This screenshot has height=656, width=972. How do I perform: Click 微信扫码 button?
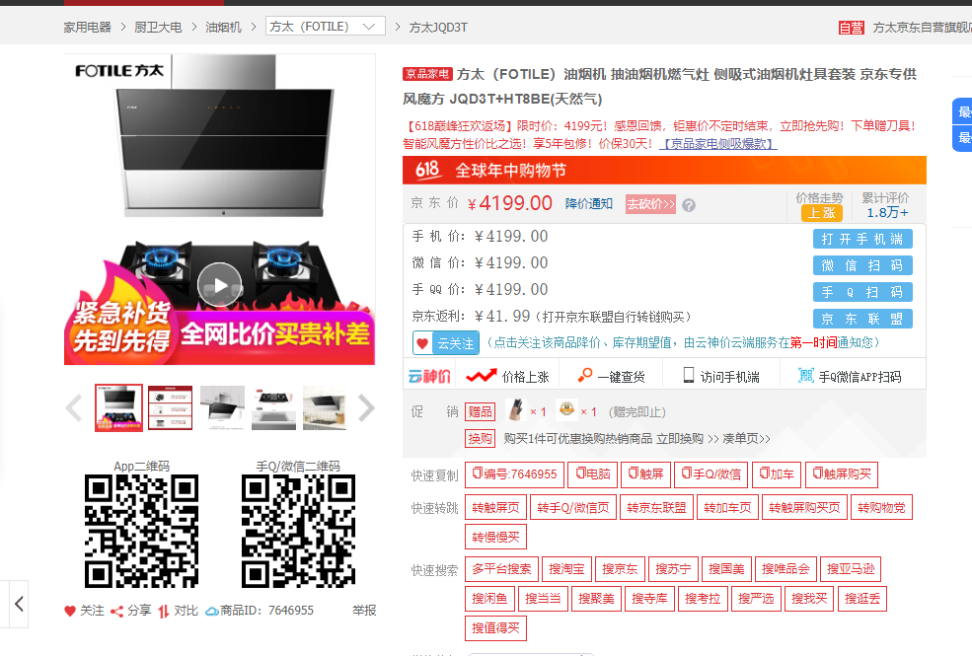pyautogui.click(x=862, y=265)
